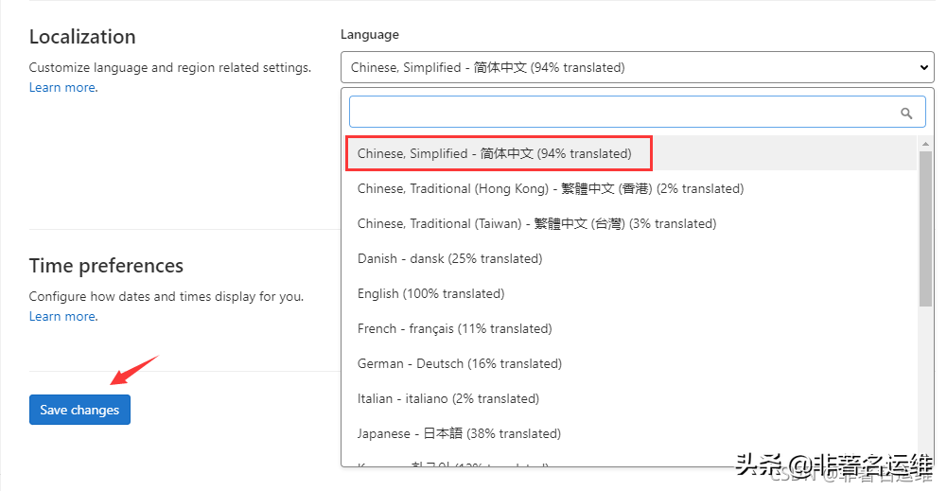Pick German - Deutsch (16% translated)

(631, 363)
